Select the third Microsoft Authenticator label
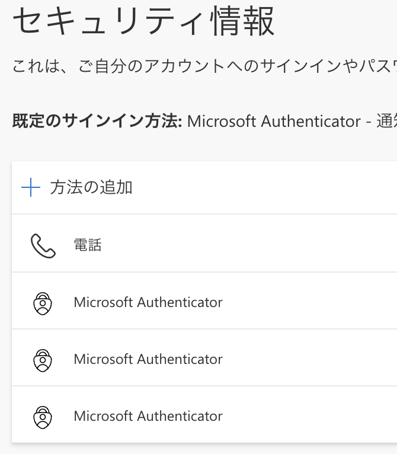This screenshot has width=397, height=454. (x=148, y=416)
